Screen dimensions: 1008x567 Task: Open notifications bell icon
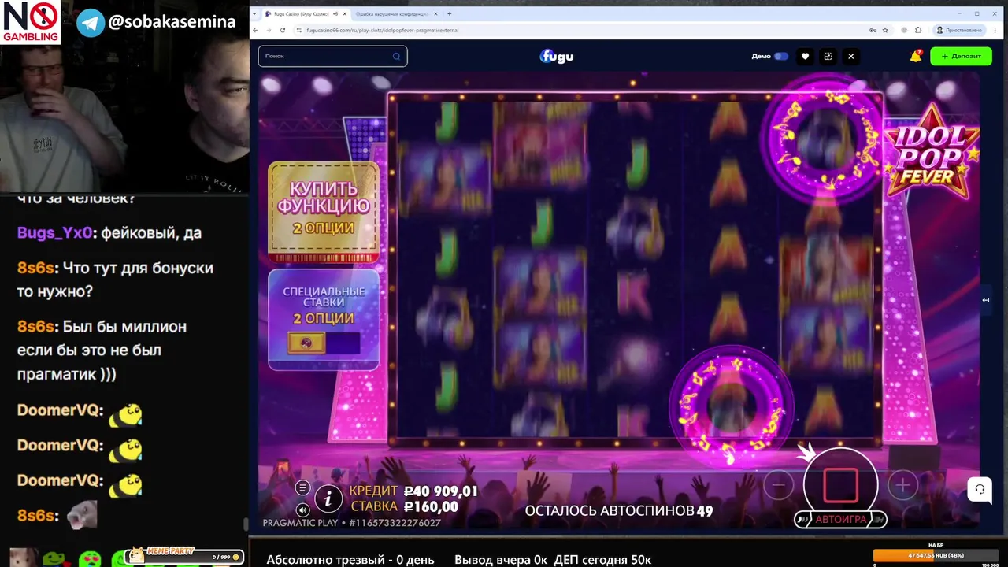(x=916, y=56)
